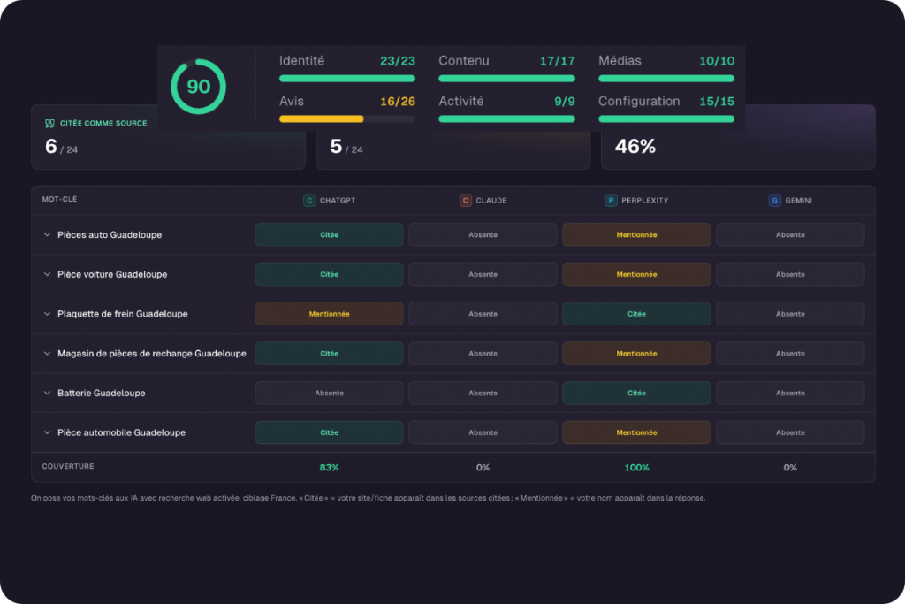Viewport: 905px width, 604px height.
Task: Click the 100% Perplexity coverage value
Action: tap(636, 468)
